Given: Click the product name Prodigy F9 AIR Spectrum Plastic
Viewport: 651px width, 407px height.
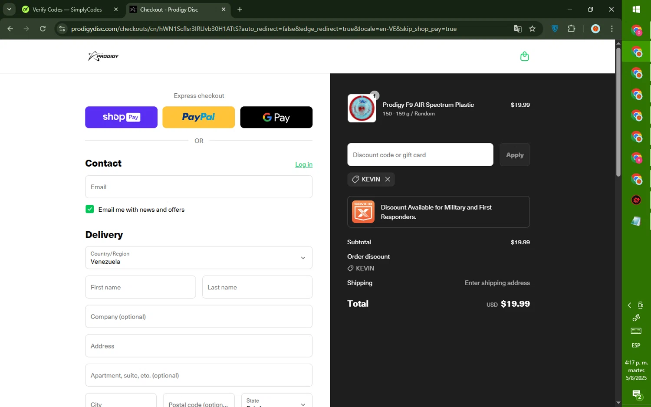Looking at the screenshot, I should pyautogui.click(x=428, y=105).
